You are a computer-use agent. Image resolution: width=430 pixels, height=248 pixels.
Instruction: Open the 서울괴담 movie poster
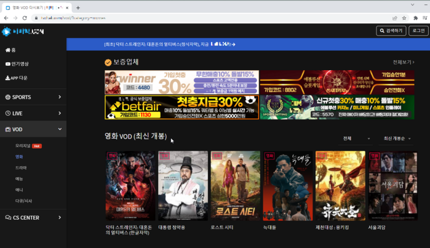(392, 186)
